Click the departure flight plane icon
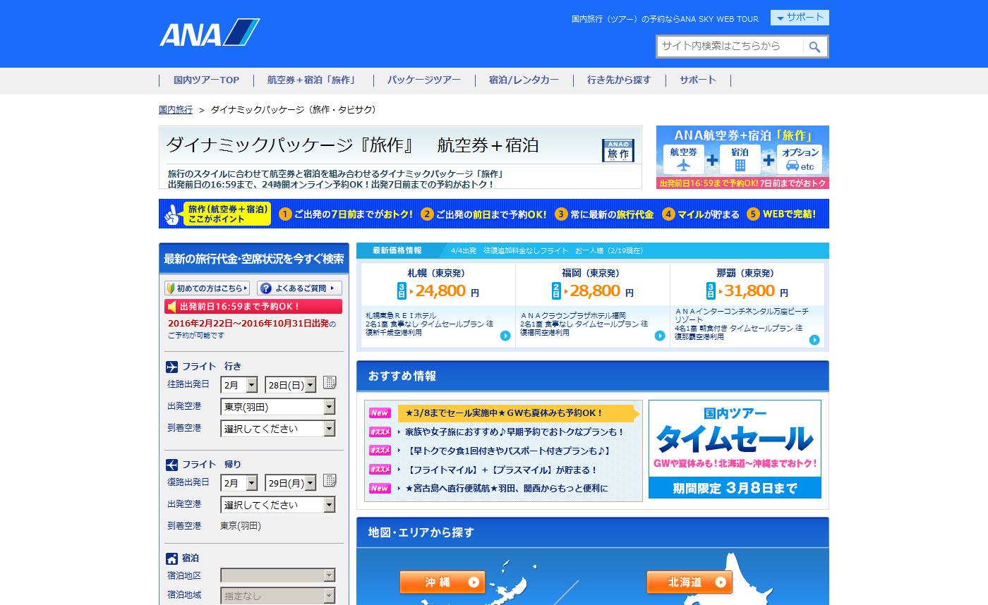The width and height of the screenshot is (988, 605). coord(171,367)
